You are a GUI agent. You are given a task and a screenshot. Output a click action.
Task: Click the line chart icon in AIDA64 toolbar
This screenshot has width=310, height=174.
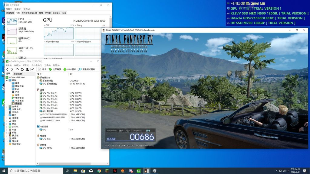pos(32,69)
